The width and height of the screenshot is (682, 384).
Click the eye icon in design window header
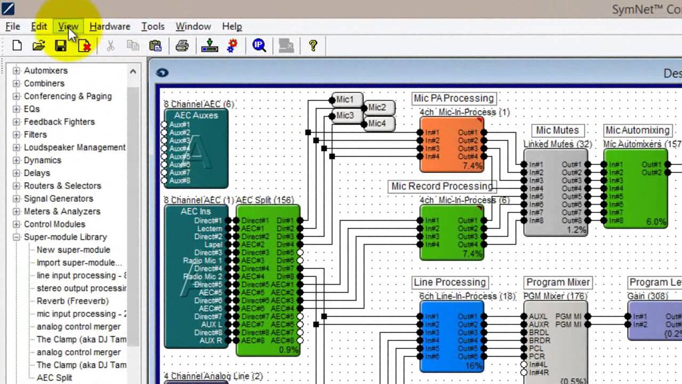pyautogui.click(x=163, y=73)
